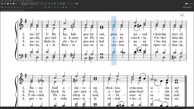Image resolution: width=194 pixels, height=109 pixels.
Task: Open the Format menu
Action: click(x=18, y=1)
